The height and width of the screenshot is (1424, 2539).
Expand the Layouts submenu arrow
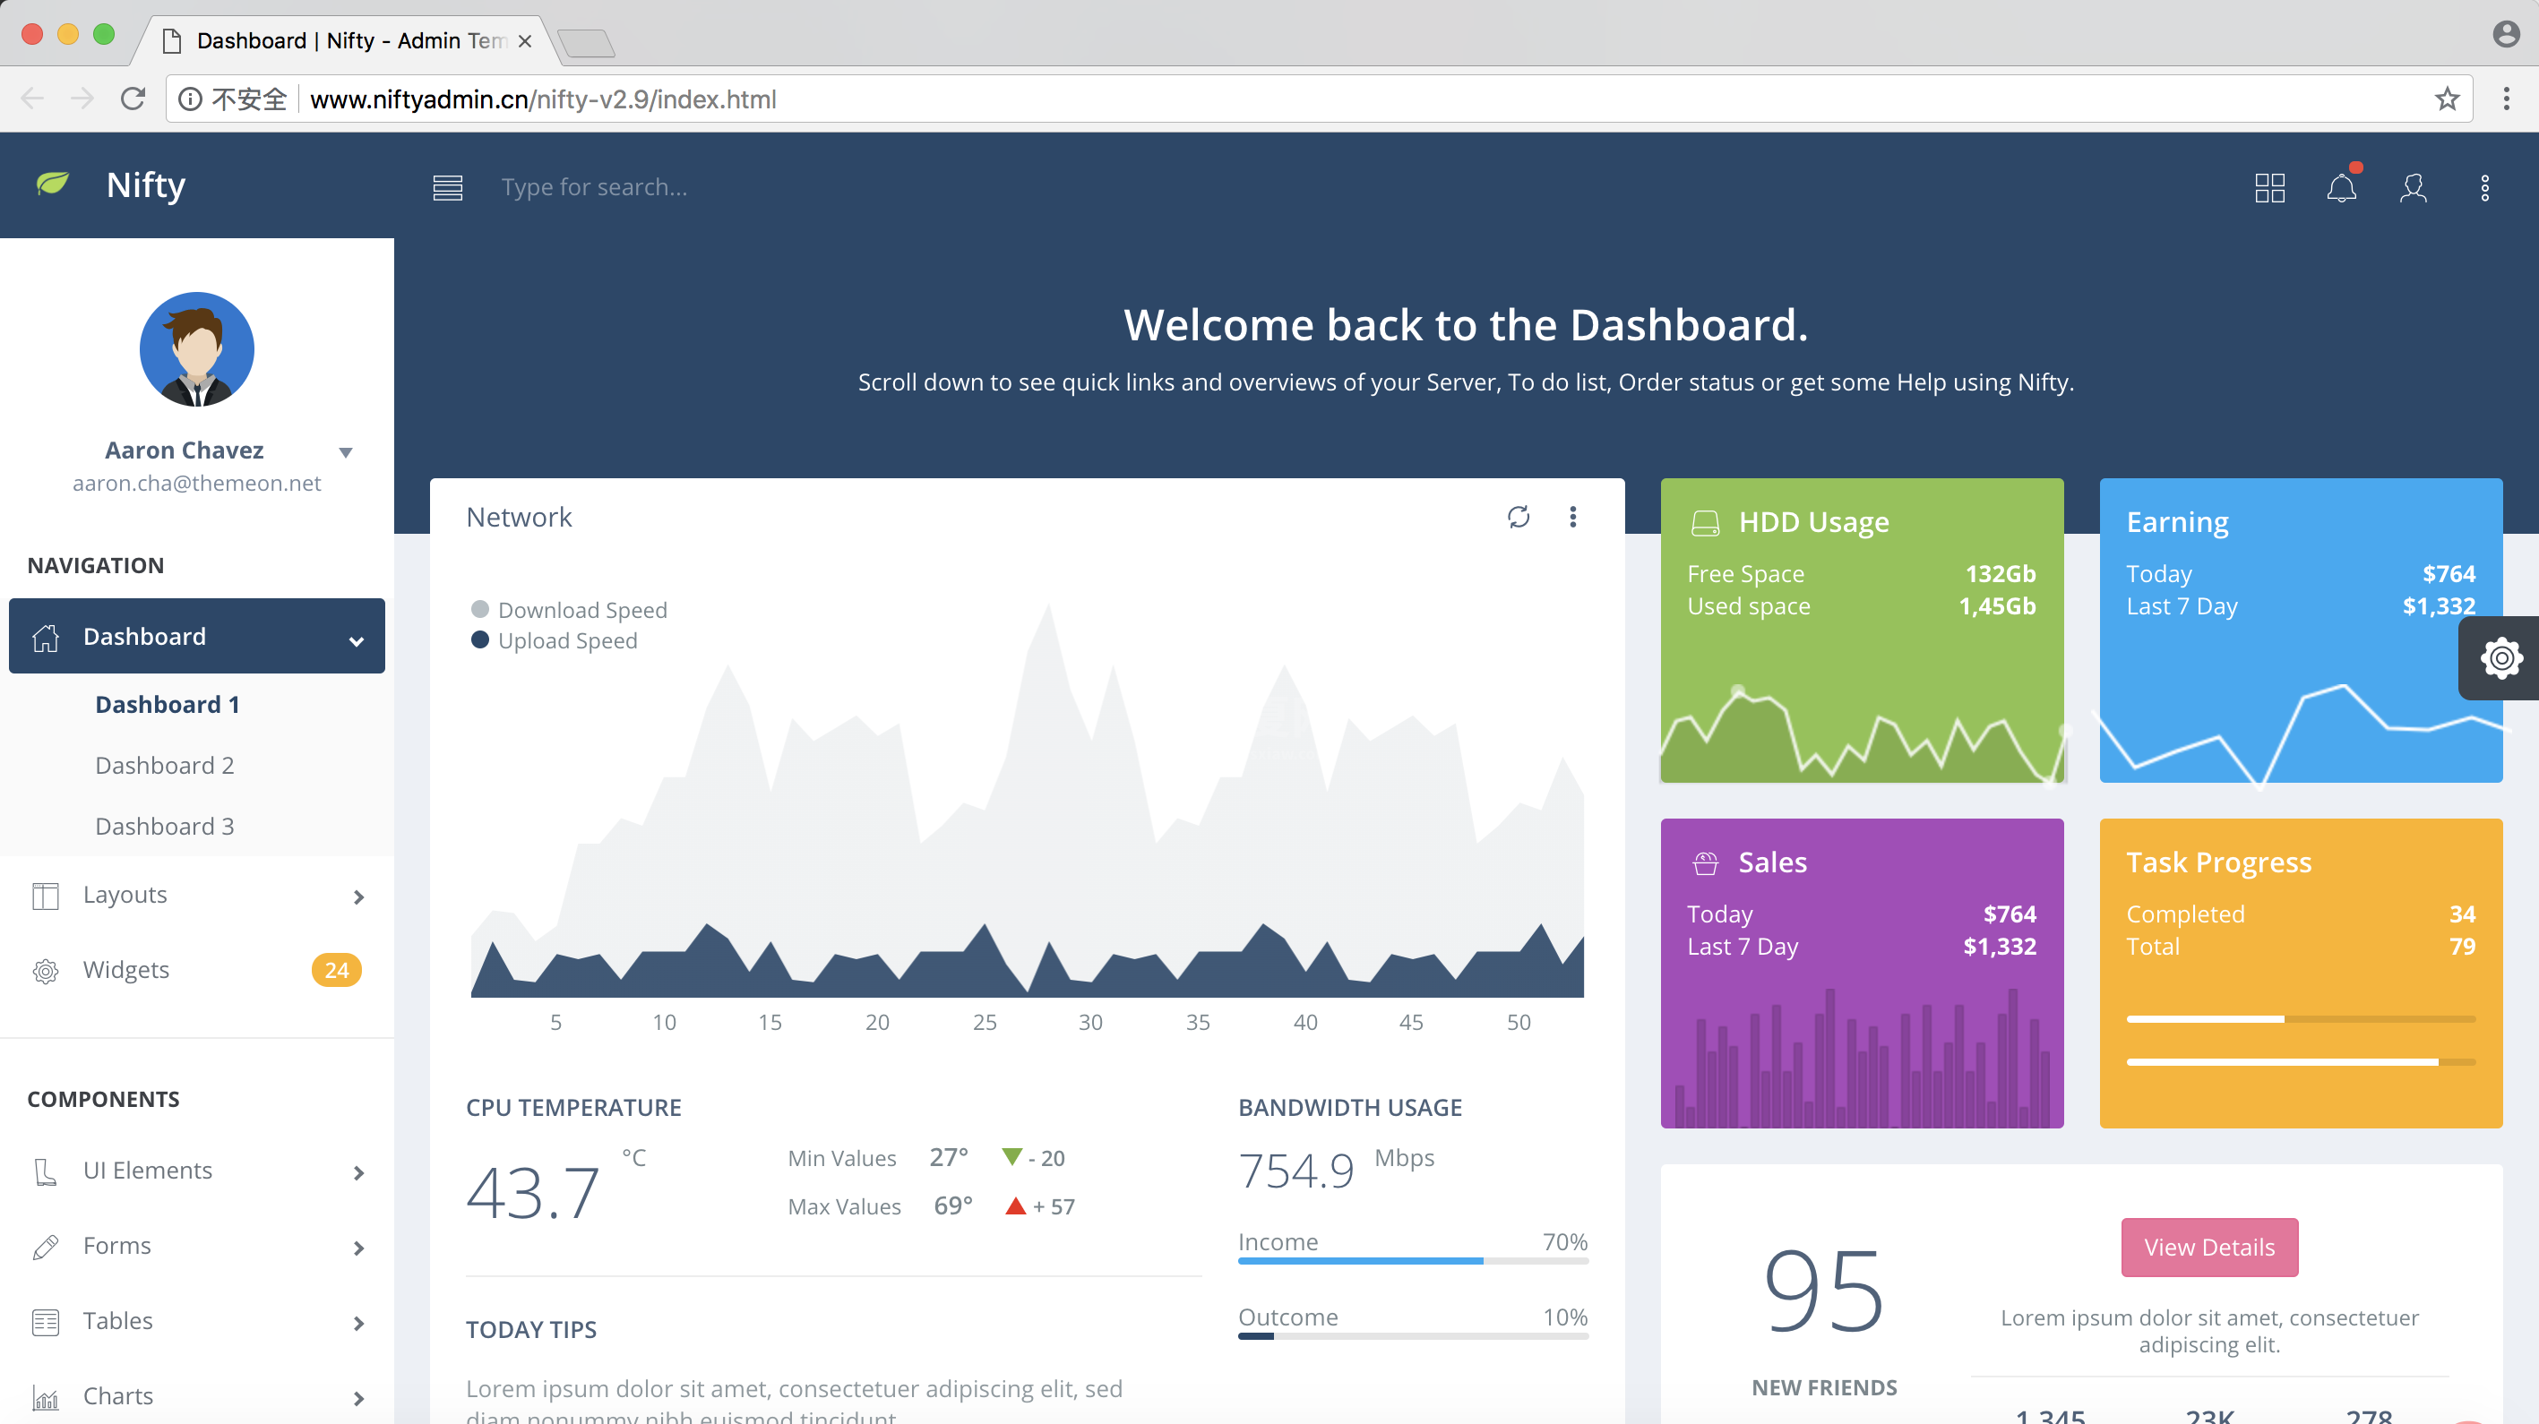(358, 896)
